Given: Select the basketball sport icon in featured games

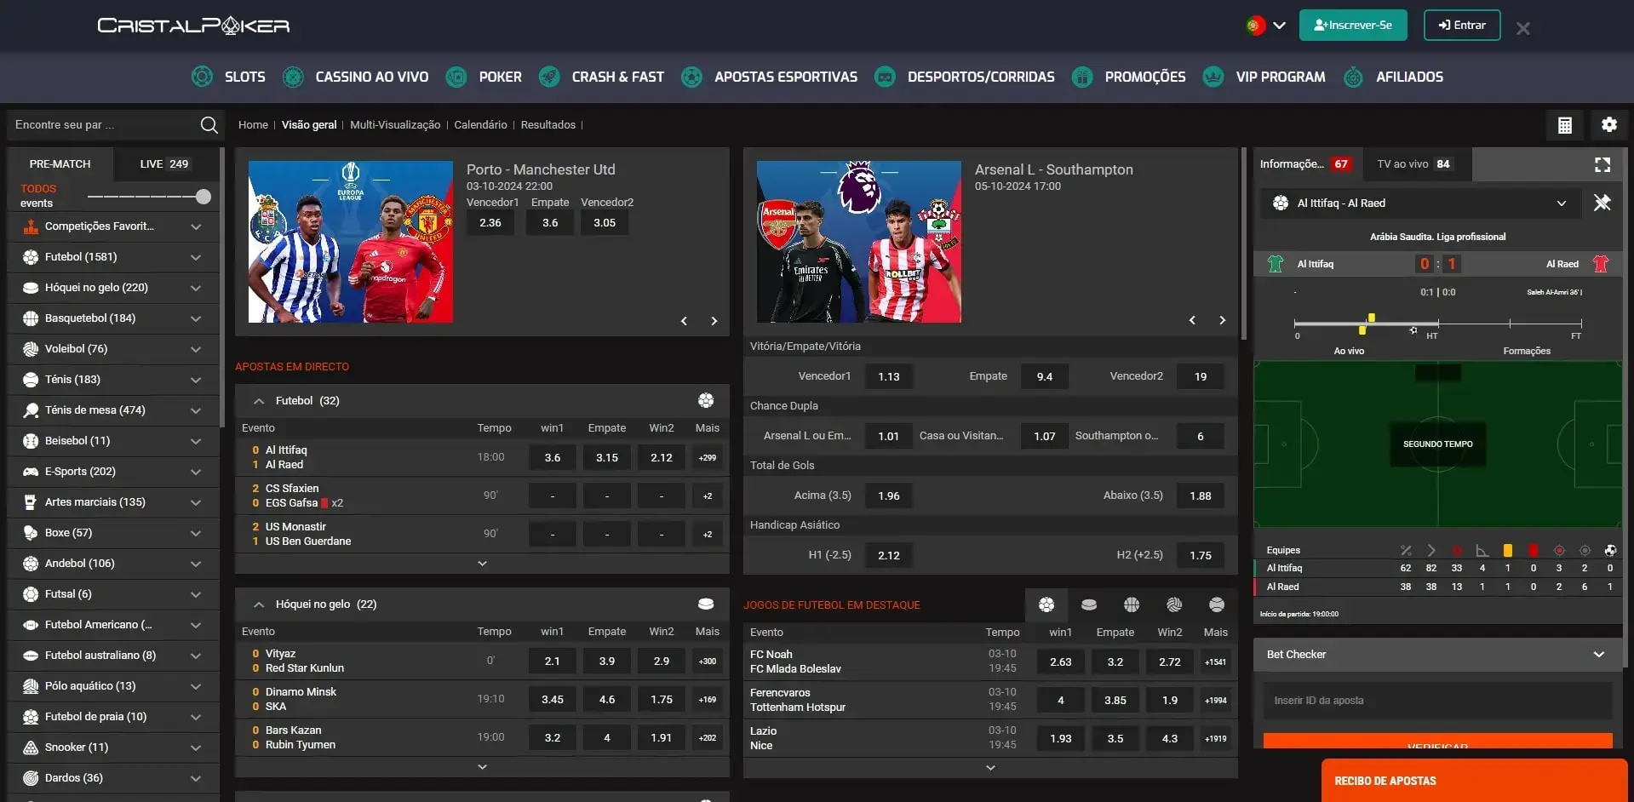Looking at the screenshot, I should click(1131, 604).
